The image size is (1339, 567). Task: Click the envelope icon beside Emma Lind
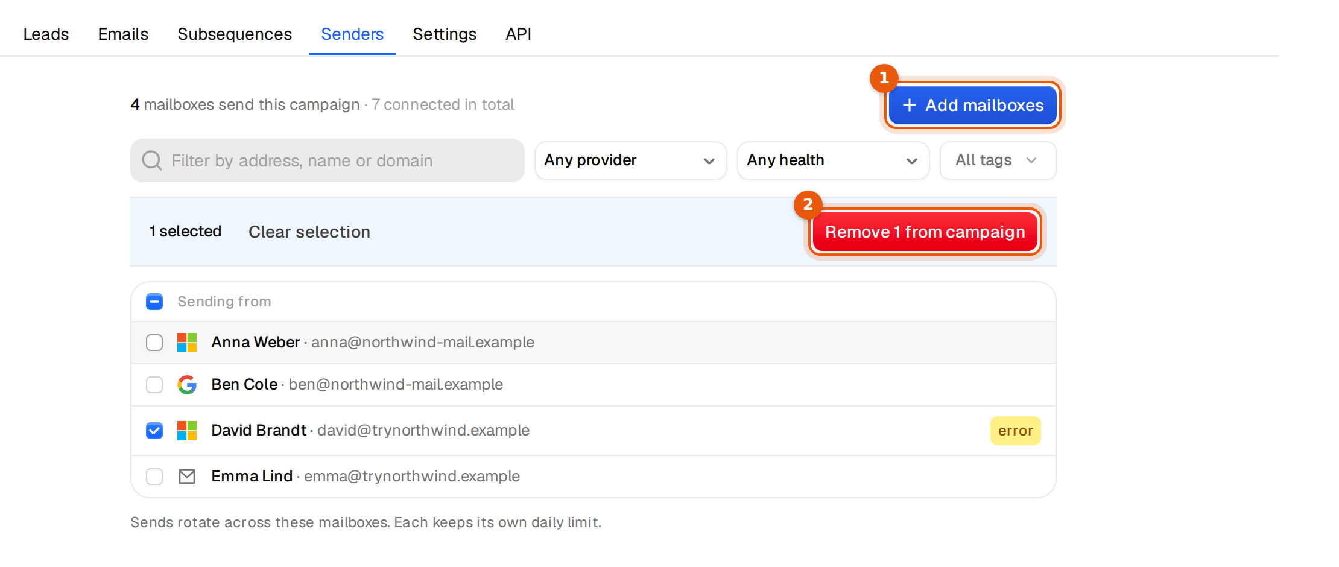tap(187, 477)
